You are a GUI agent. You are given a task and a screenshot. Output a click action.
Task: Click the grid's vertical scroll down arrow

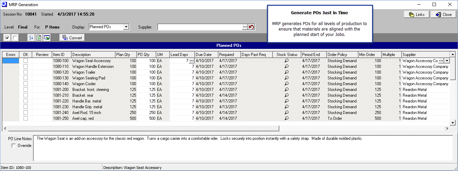(453, 123)
